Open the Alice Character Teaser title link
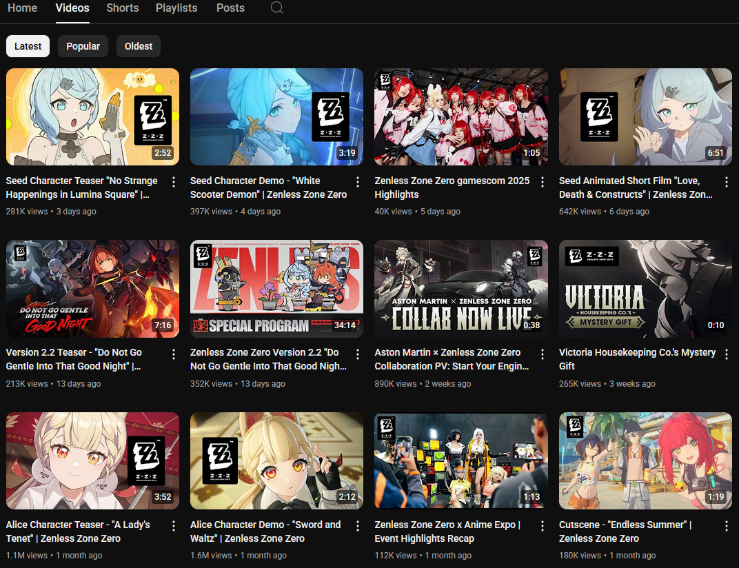Image resolution: width=739 pixels, height=568 pixels. point(78,531)
